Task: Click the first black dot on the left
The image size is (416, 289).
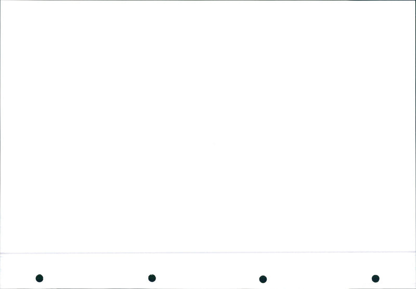Action: (x=40, y=278)
